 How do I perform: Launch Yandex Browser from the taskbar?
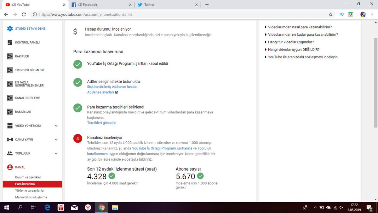[88, 207]
